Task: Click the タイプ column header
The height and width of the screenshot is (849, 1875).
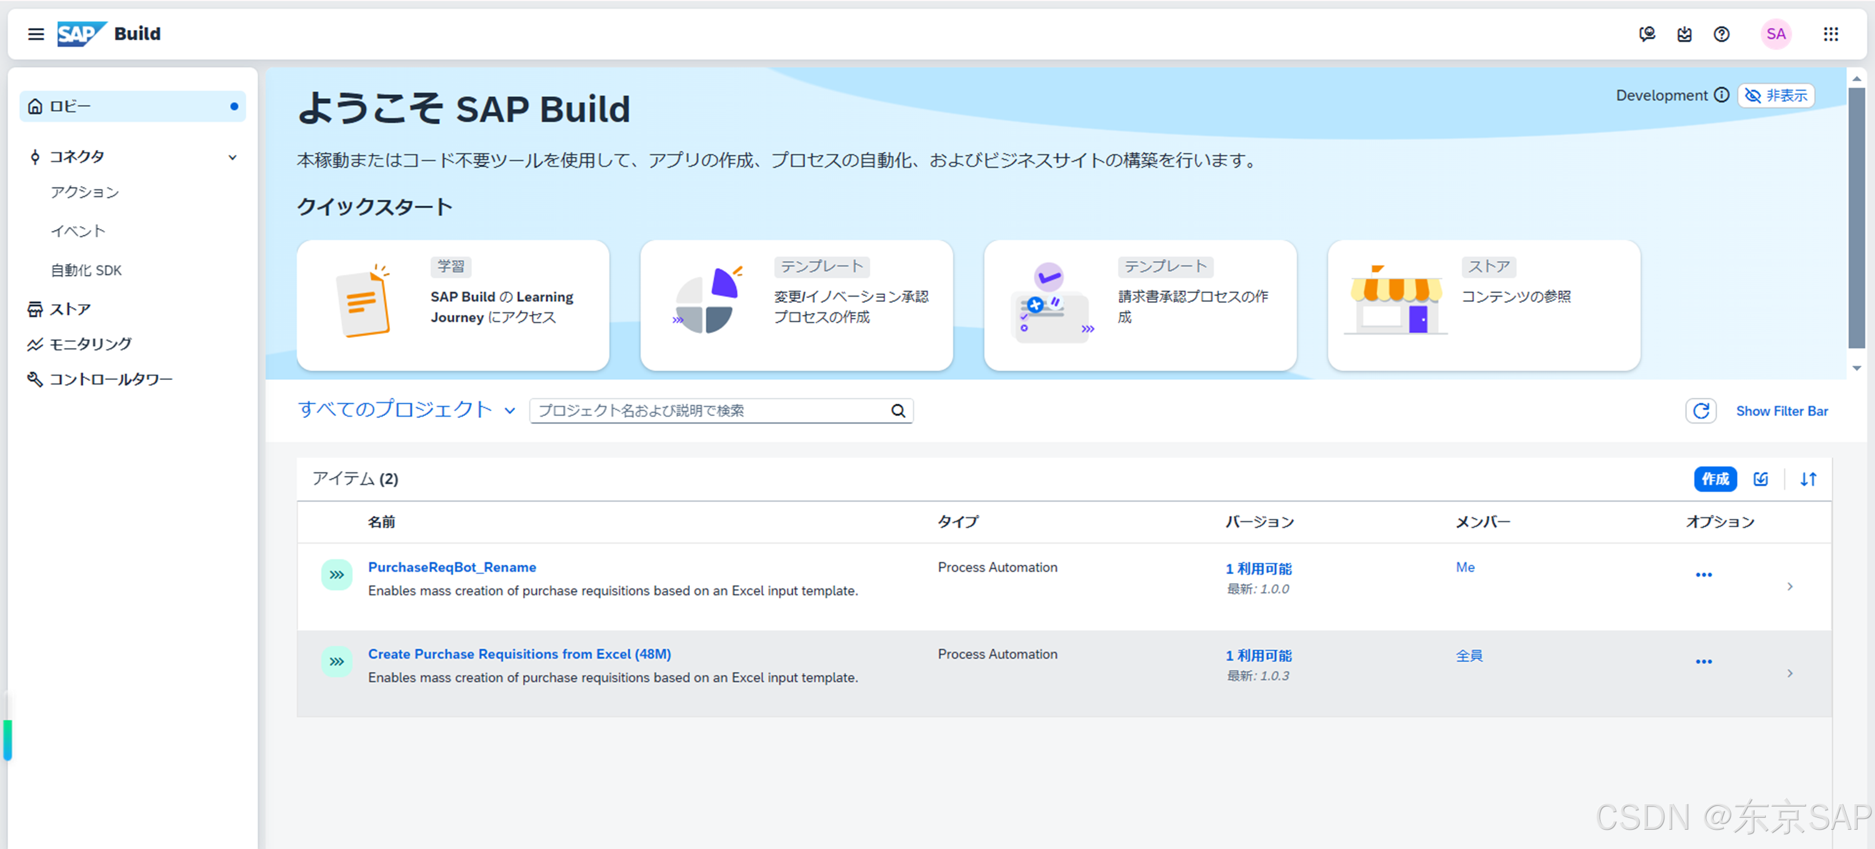Action: 958,522
